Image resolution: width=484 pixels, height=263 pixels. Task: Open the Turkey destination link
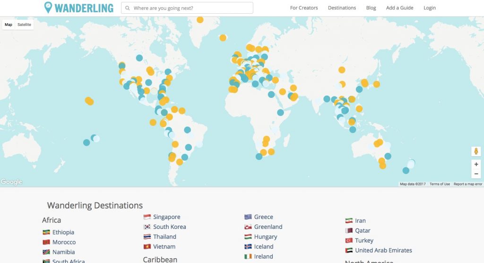click(x=364, y=240)
